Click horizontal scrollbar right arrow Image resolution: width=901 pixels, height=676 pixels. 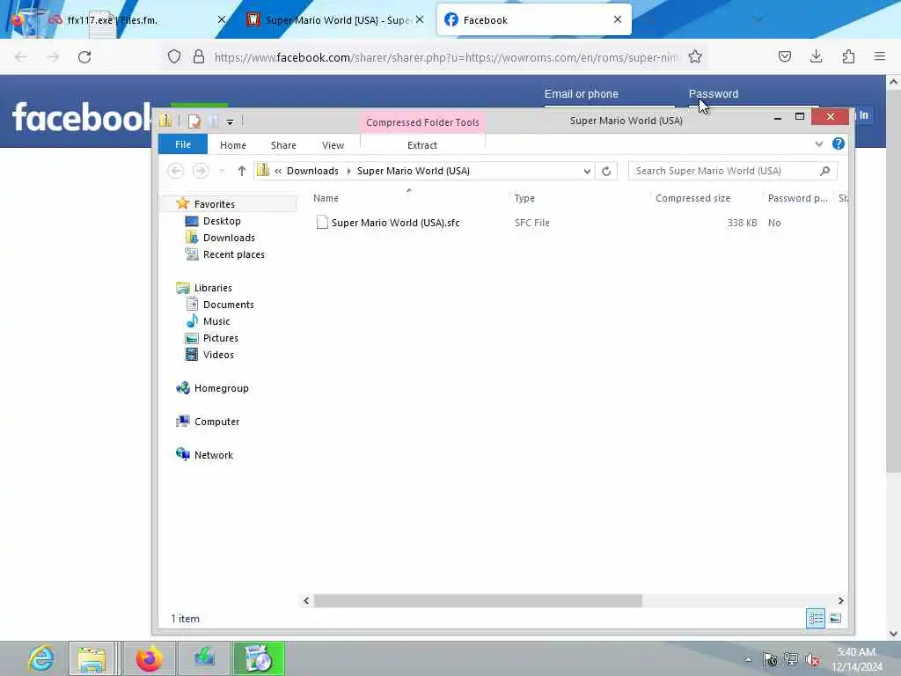[840, 600]
